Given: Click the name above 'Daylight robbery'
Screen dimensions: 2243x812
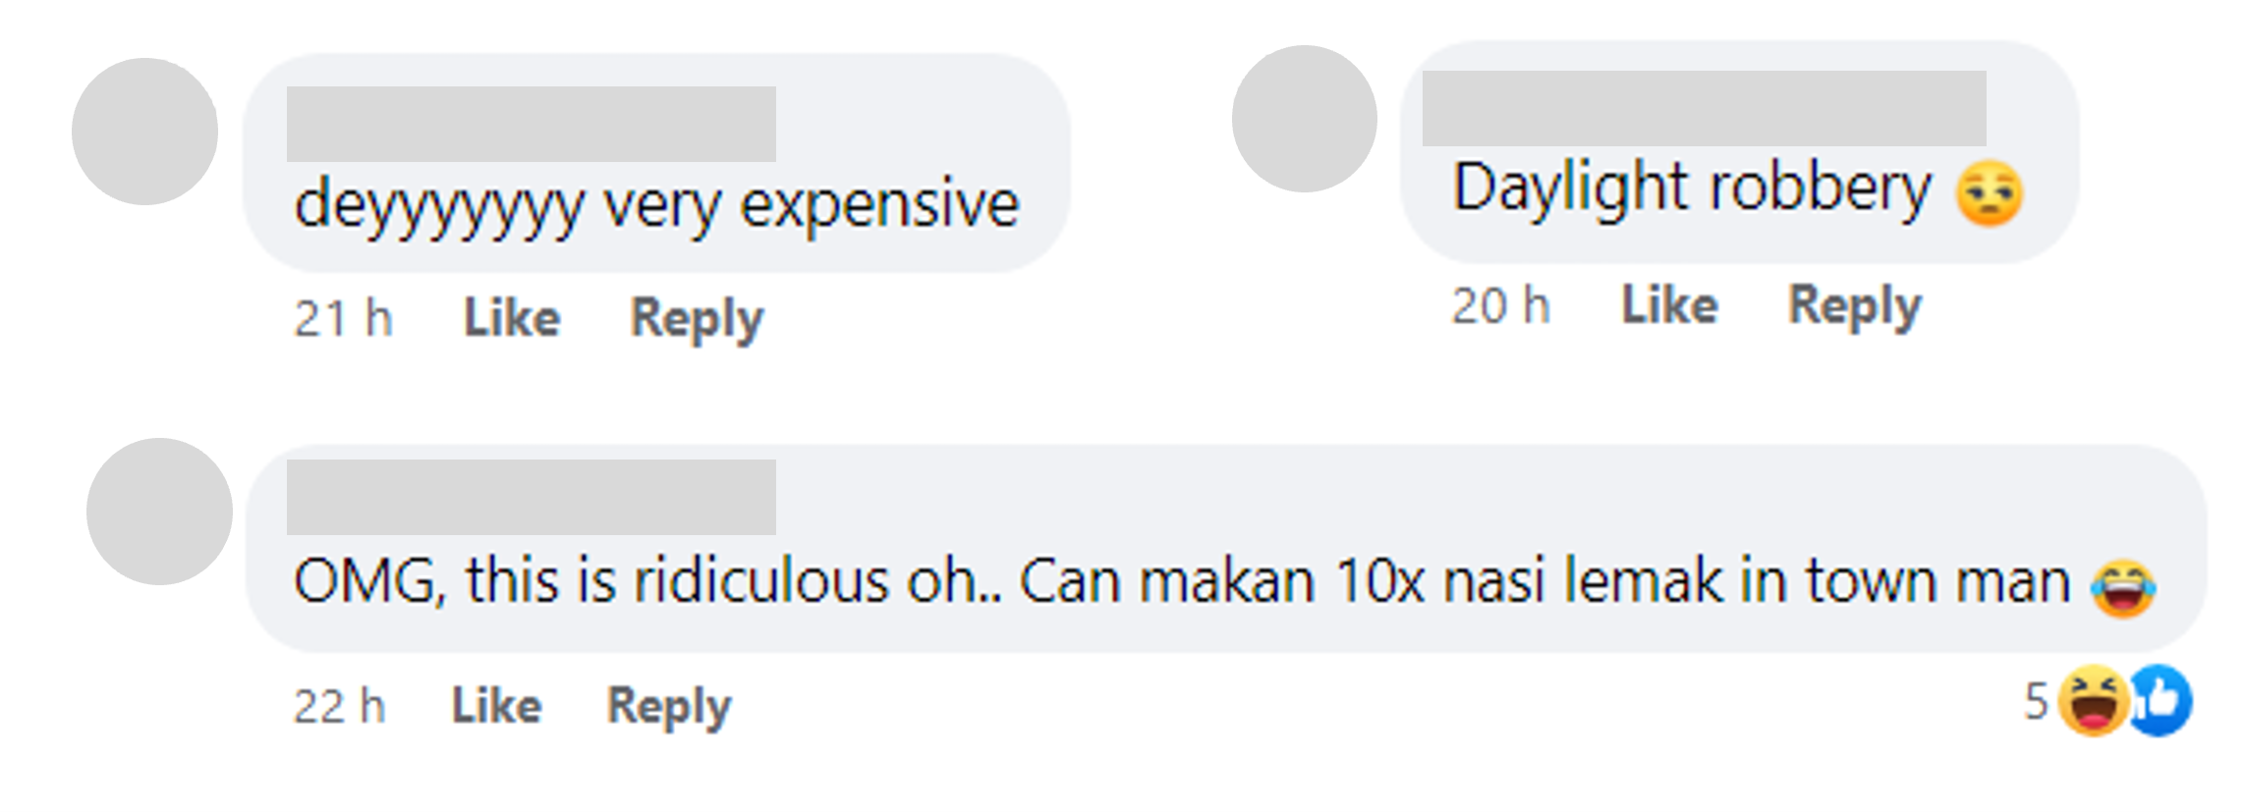Looking at the screenshot, I should click(1704, 108).
